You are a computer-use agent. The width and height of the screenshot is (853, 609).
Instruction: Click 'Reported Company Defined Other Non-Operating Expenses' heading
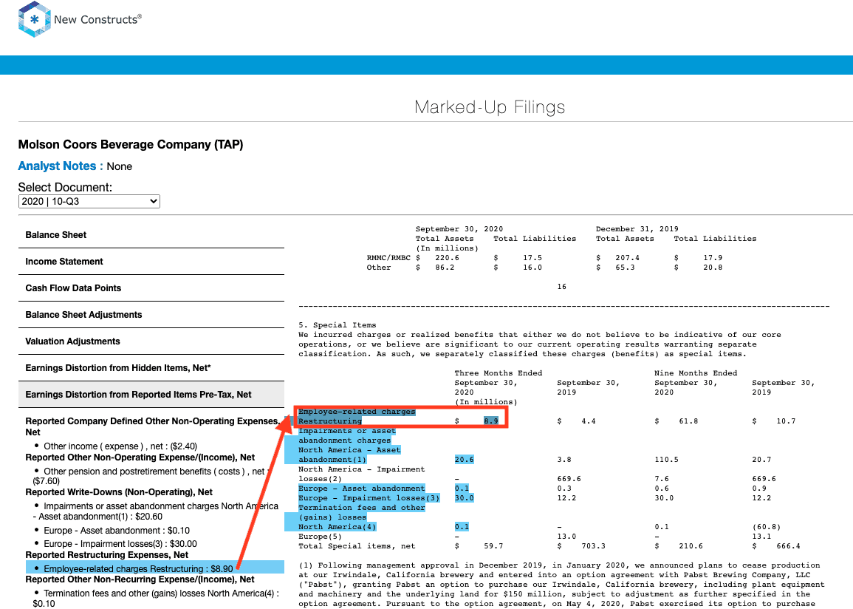[x=152, y=426]
